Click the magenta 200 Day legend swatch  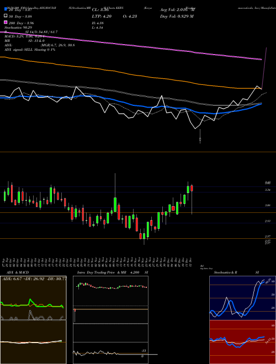pyautogui.click(x=6, y=23)
